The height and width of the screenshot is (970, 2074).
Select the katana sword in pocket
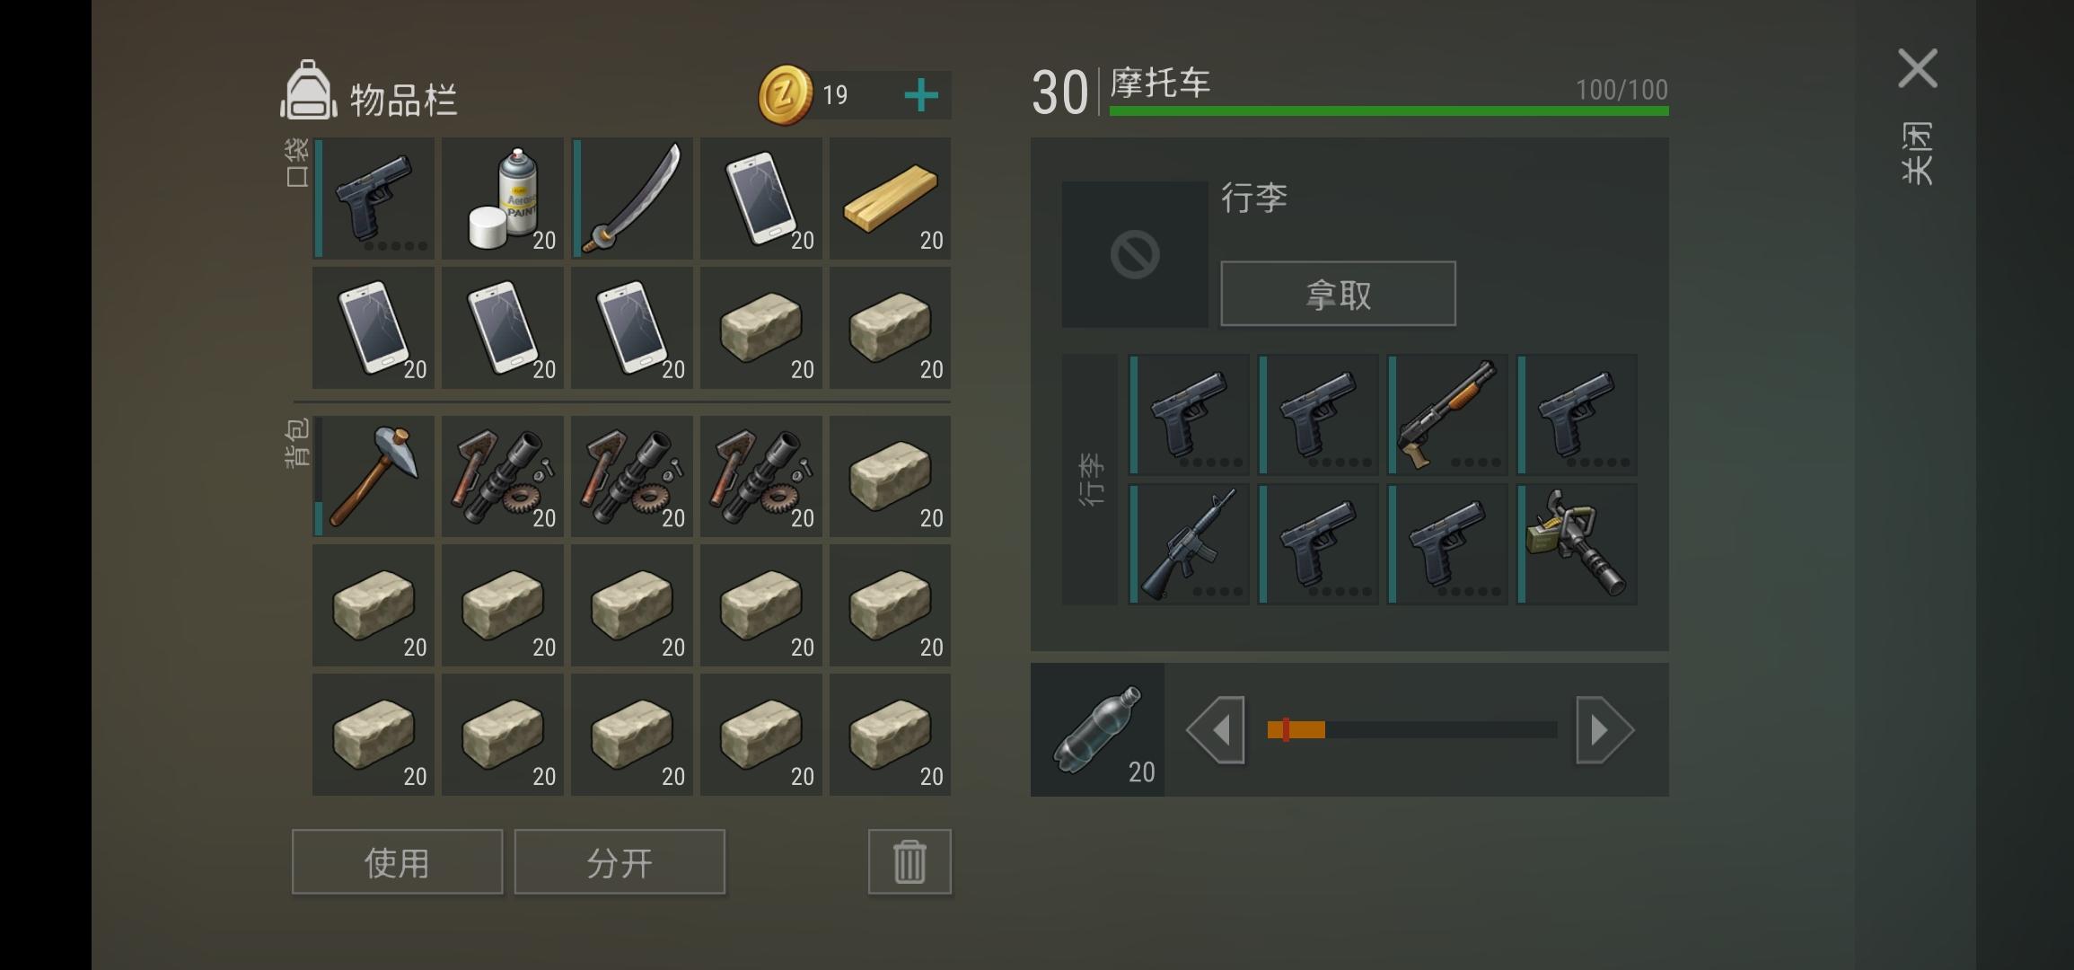(632, 198)
